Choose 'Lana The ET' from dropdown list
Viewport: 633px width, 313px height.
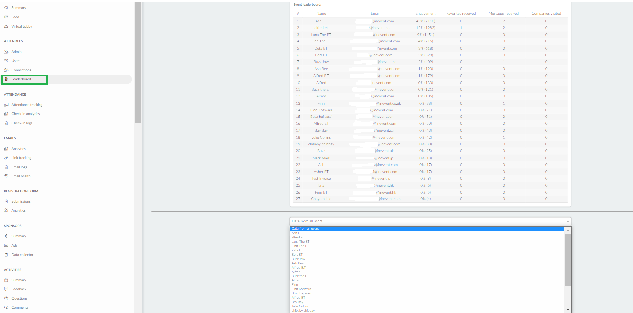pos(427,242)
